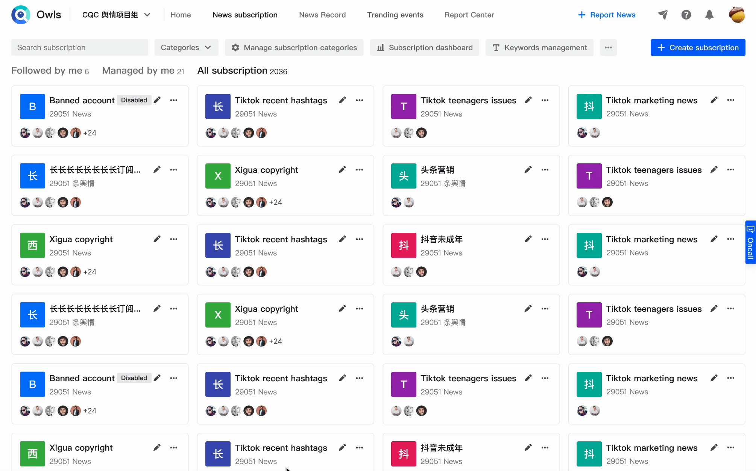Open the CQC 舆情项目组 project dropdown
Viewport: 756px width, 471px height.
point(116,15)
